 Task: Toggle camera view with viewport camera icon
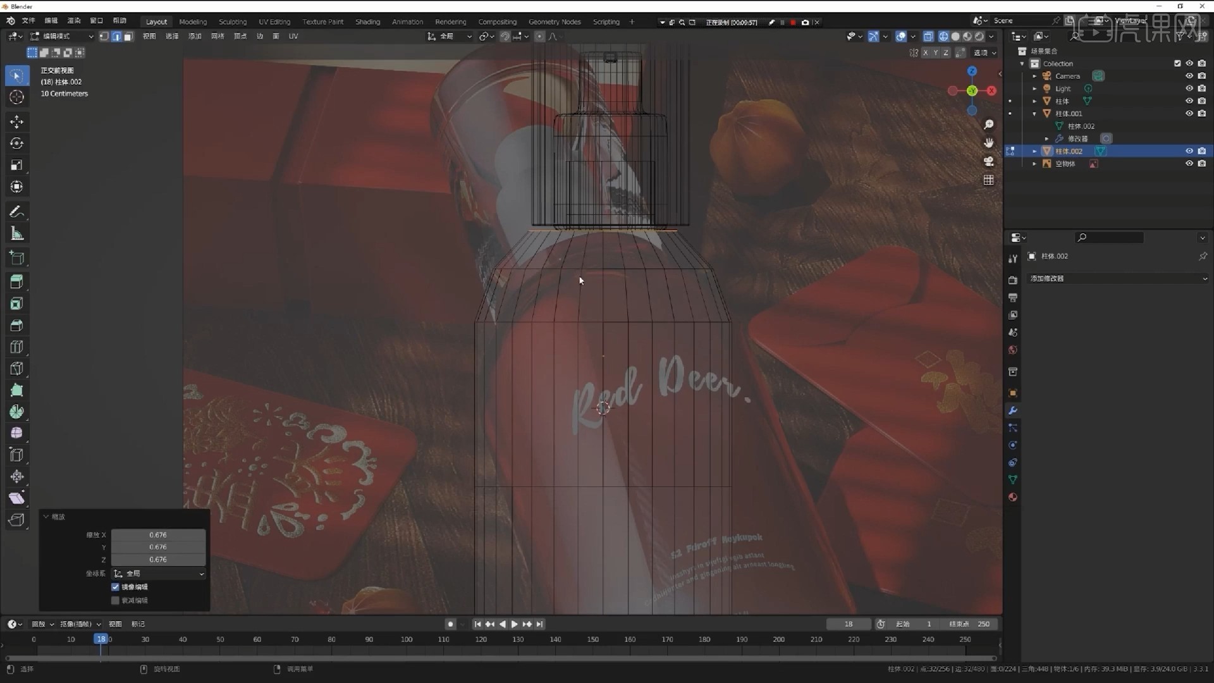(x=989, y=161)
